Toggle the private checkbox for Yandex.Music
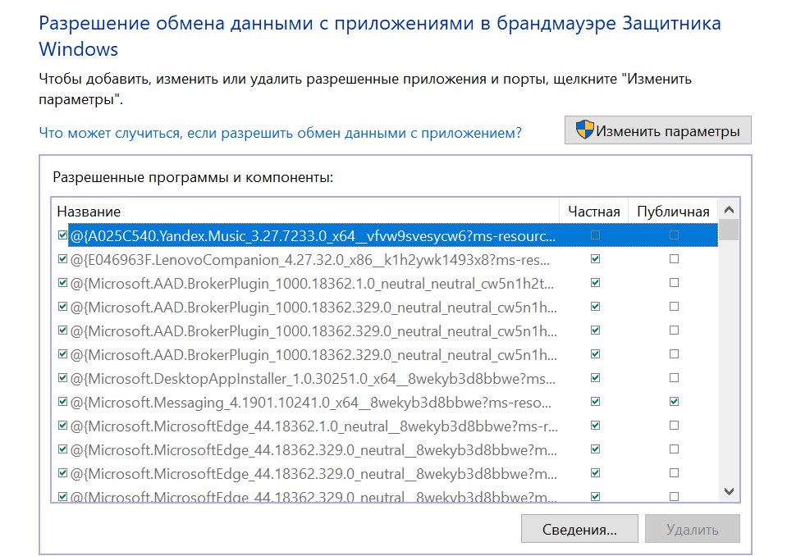Image resolution: width=787 pixels, height=556 pixels. click(x=595, y=235)
